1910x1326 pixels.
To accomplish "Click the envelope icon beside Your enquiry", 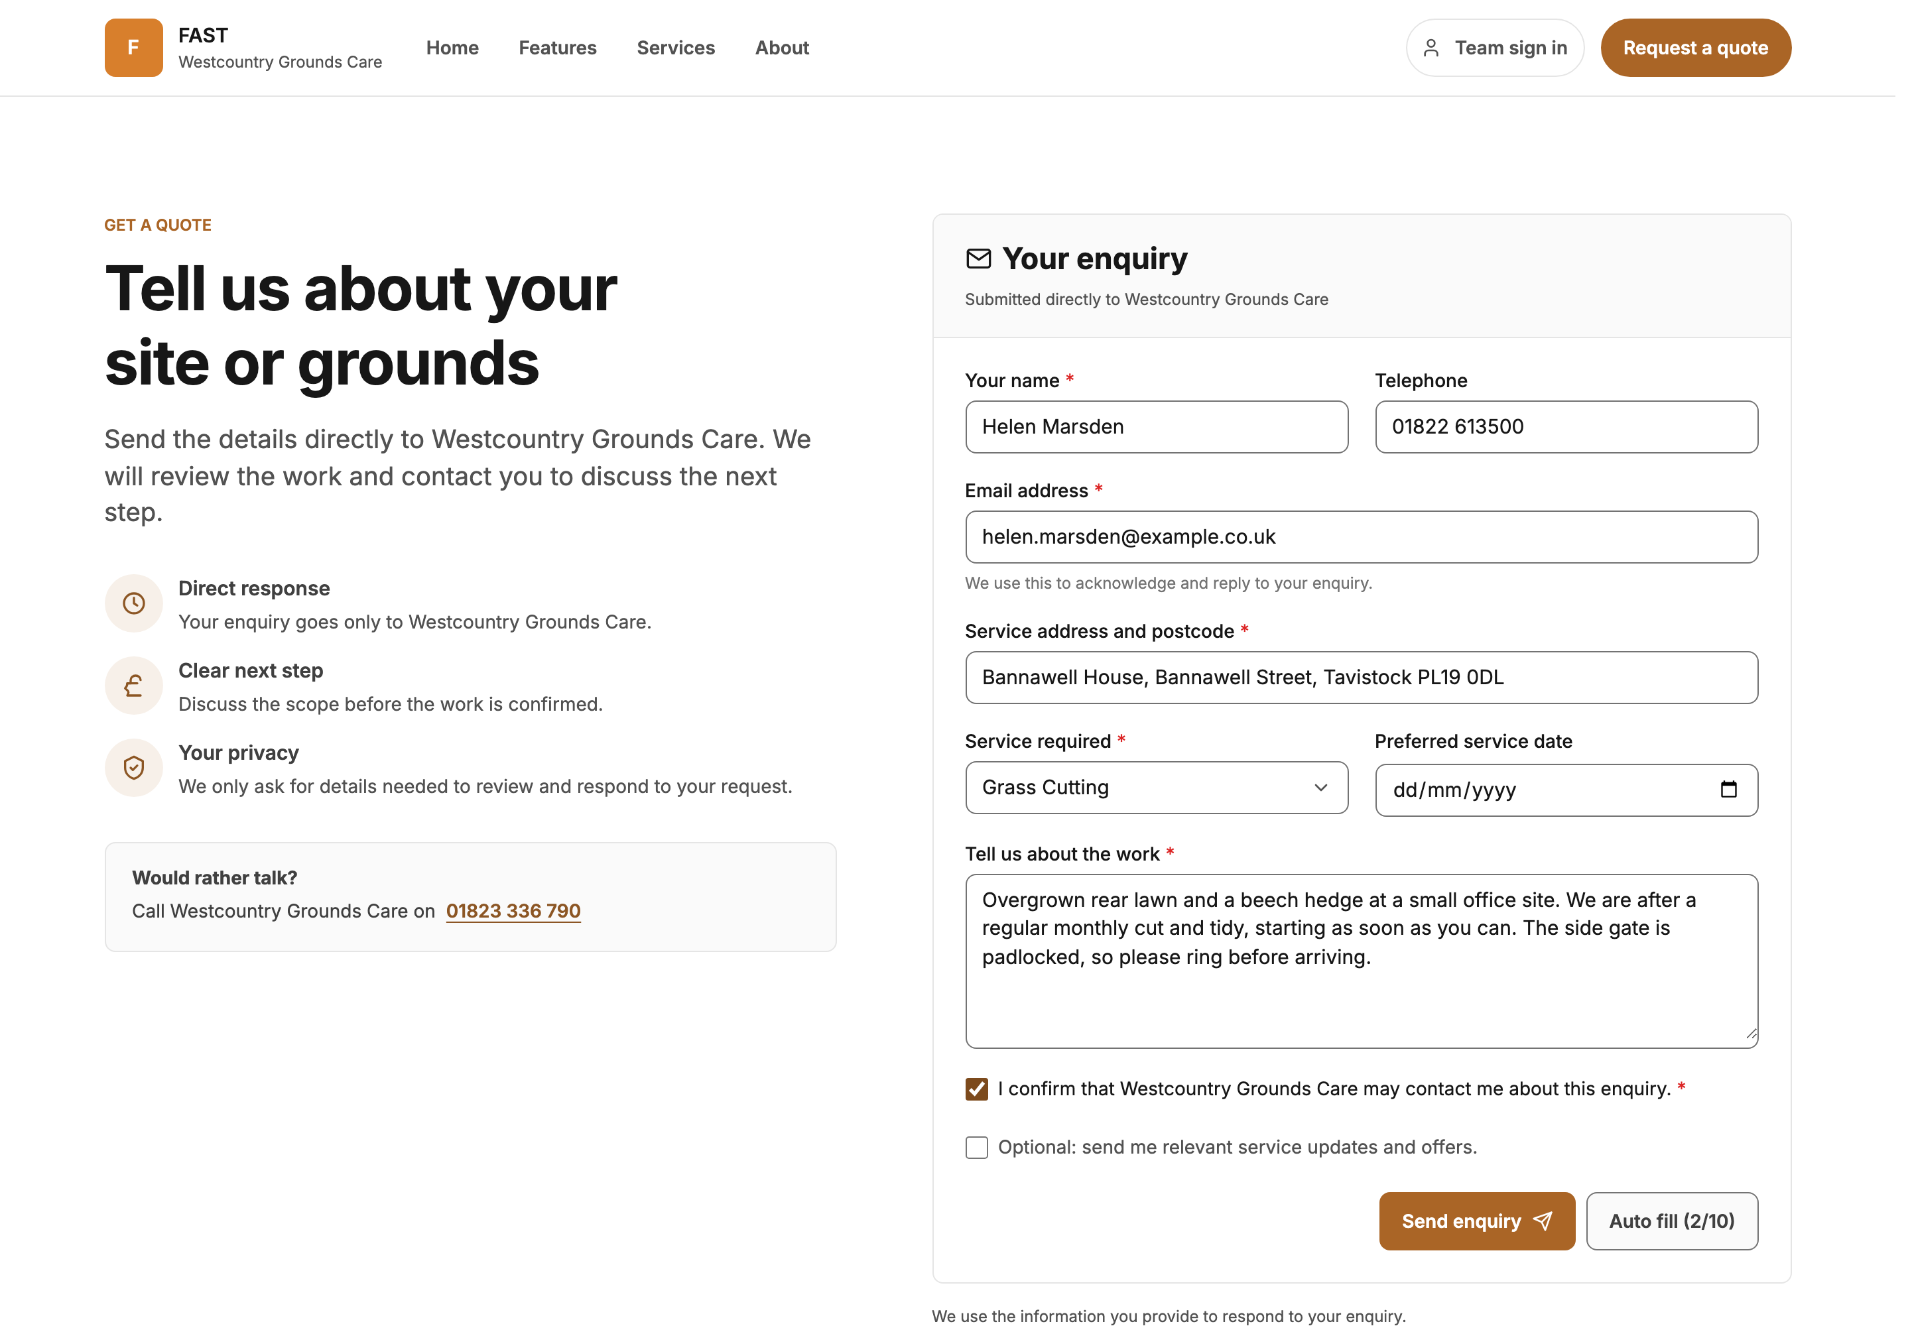I will [978, 259].
